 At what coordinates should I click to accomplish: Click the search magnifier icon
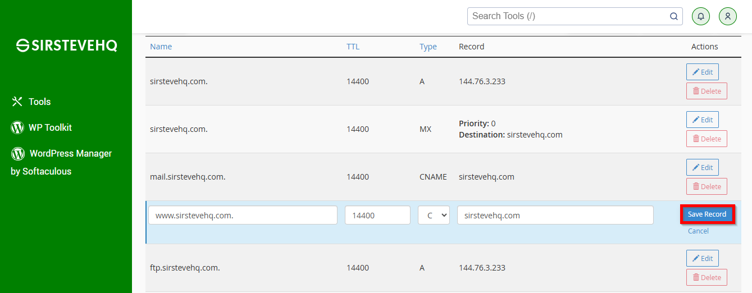[x=674, y=16]
